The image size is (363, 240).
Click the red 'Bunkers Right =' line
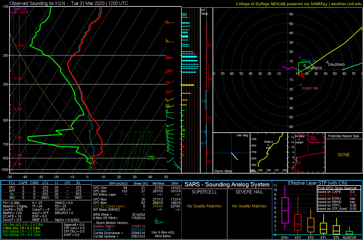(119, 226)
